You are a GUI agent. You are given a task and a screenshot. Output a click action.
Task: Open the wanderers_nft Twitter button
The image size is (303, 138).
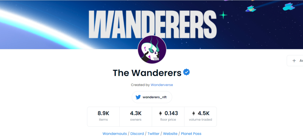click(152, 97)
